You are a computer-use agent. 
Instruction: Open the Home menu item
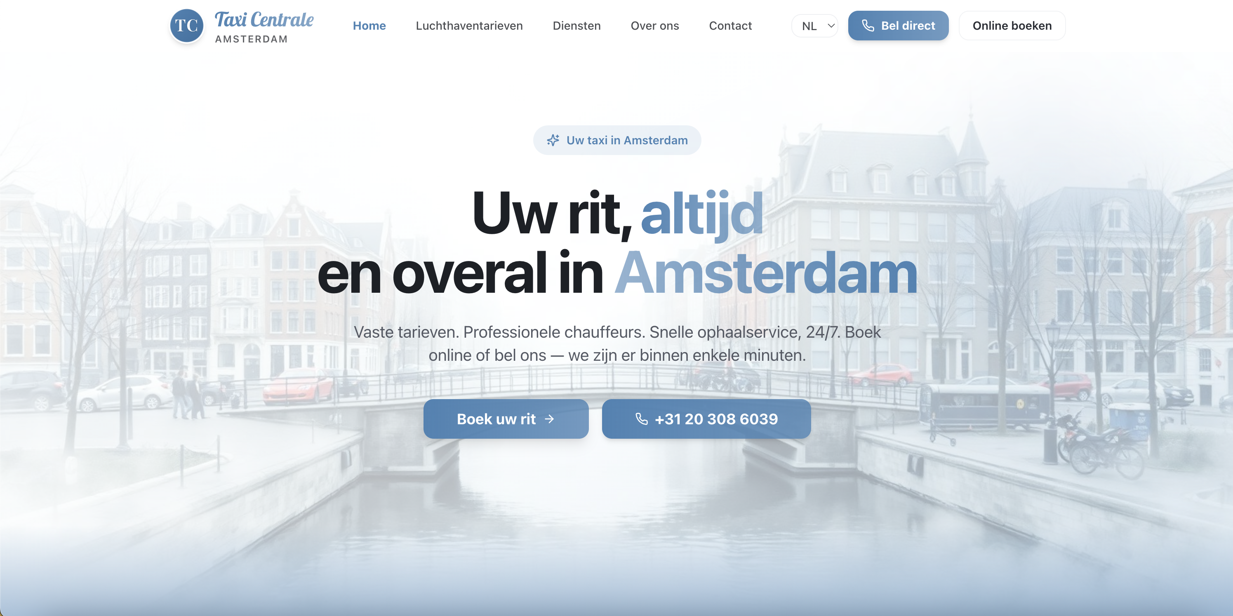tap(369, 26)
